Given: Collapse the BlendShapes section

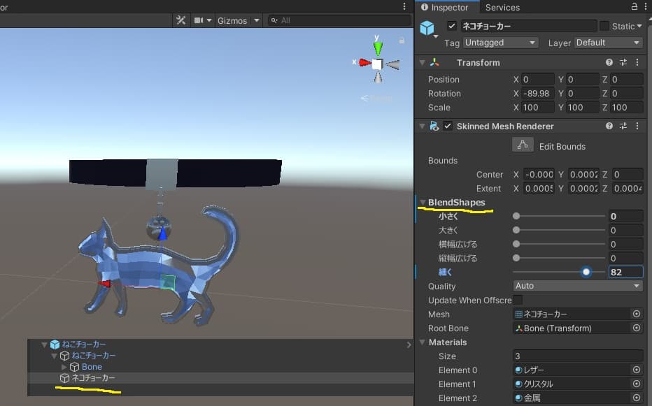Looking at the screenshot, I should 423,202.
